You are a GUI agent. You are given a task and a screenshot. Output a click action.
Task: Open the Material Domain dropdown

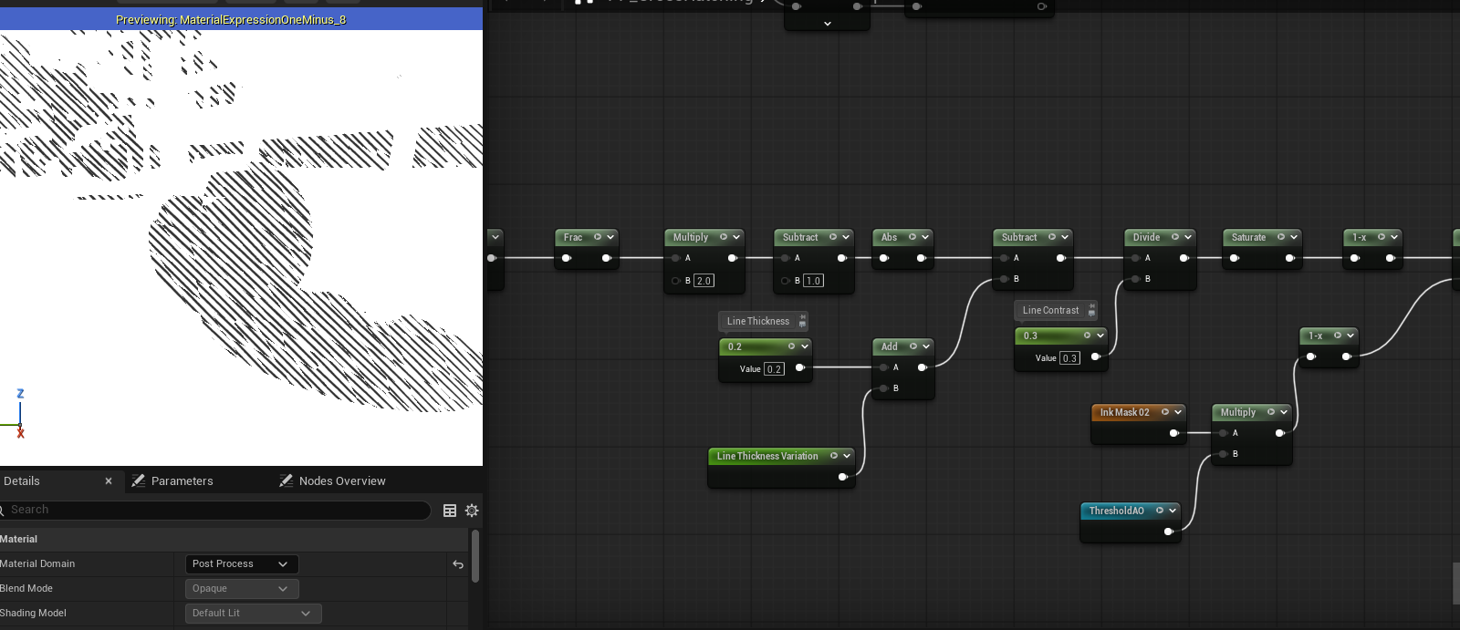tap(241, 564)
